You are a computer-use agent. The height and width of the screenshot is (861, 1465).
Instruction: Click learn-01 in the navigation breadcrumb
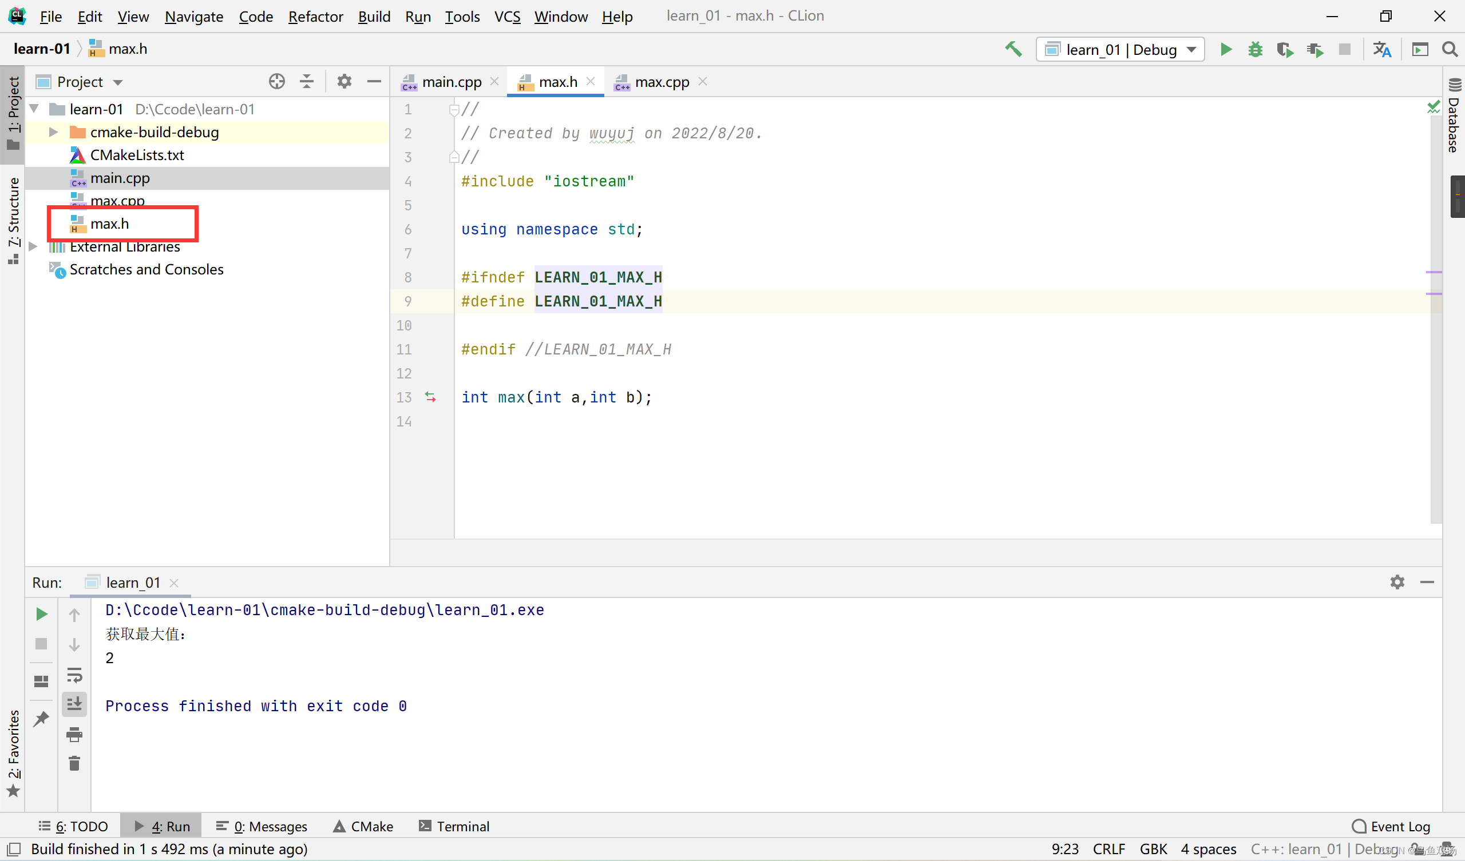tap(41, 49)
